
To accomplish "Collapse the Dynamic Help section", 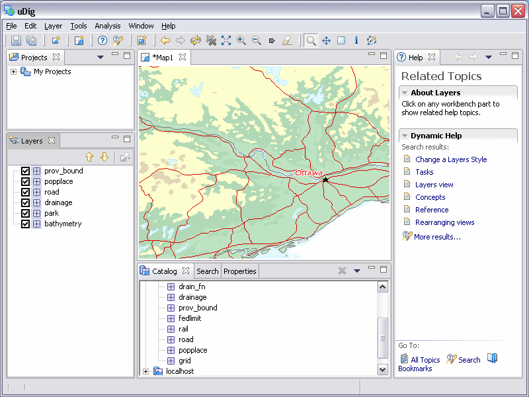I will 405,136.
